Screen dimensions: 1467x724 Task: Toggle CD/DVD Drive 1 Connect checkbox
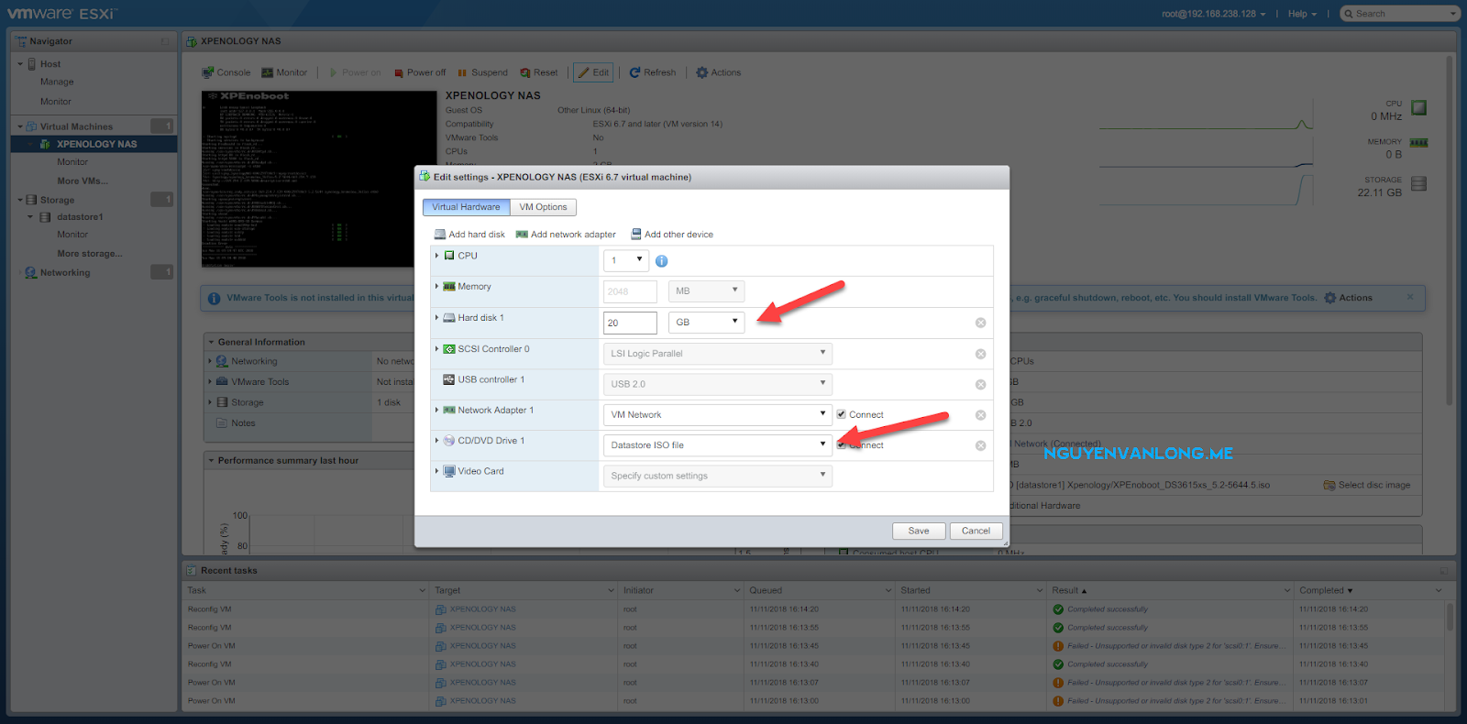[842, 445]
